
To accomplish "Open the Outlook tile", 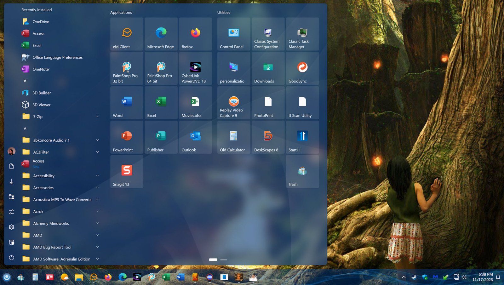I will point(195,137).
